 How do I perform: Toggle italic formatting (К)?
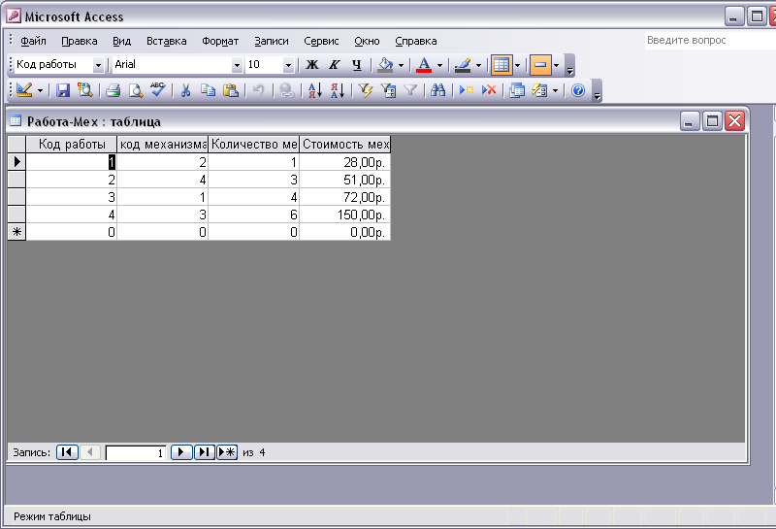[x=335, y=65]
